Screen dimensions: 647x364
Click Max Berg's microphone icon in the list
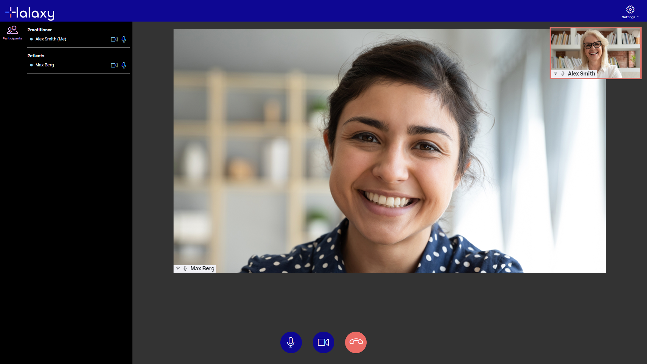click(124, 65)
